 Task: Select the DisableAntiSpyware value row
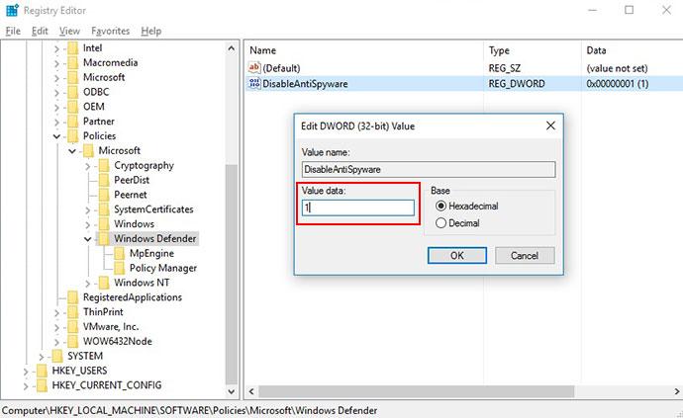coord(464,84)
